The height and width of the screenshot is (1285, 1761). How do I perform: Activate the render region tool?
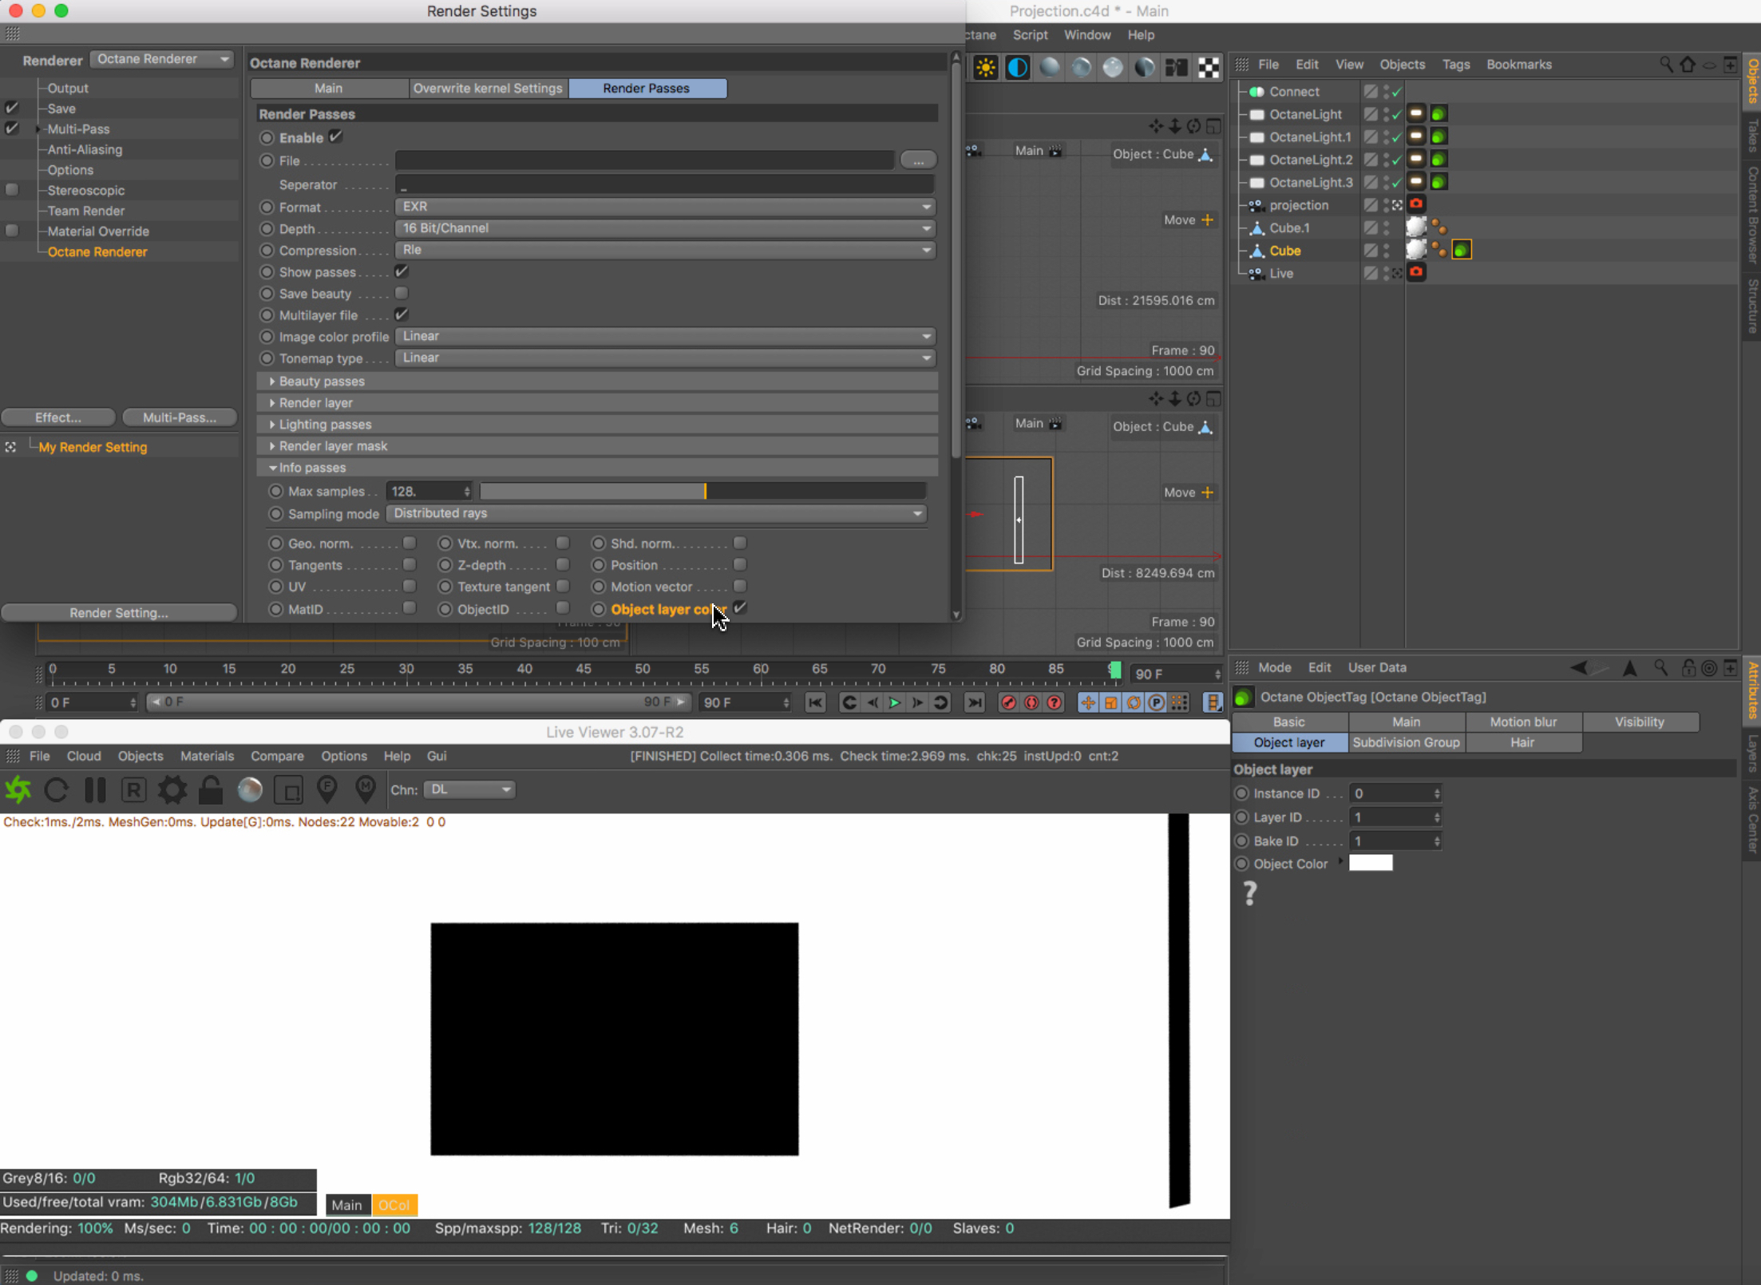click(x=288, y=790)
